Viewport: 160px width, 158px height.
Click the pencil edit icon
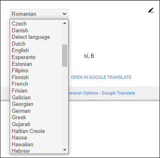(151, 11)
